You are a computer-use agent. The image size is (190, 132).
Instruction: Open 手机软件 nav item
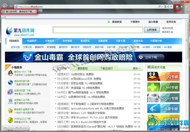50,41
